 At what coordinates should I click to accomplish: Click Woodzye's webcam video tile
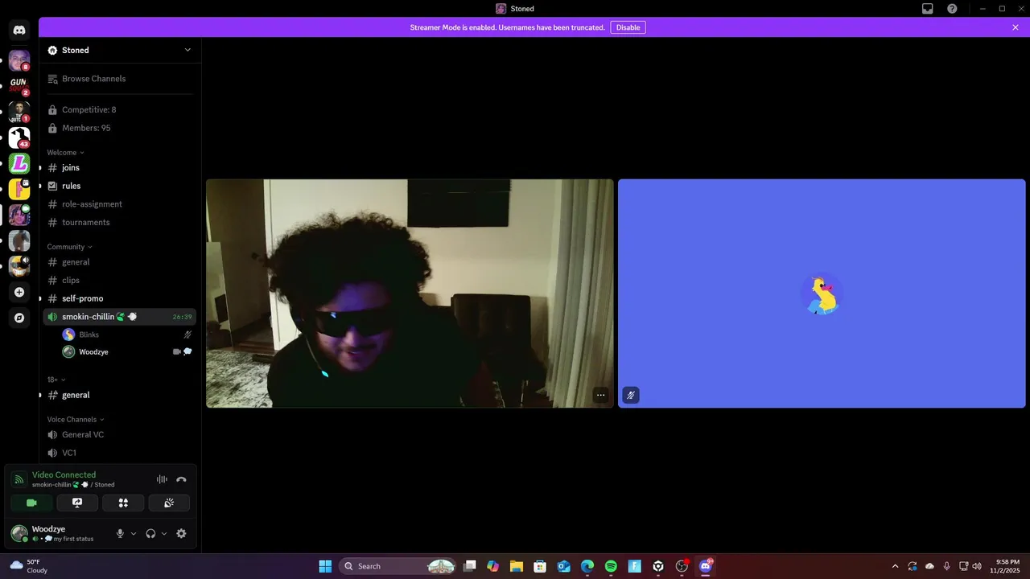click(410, 294)
